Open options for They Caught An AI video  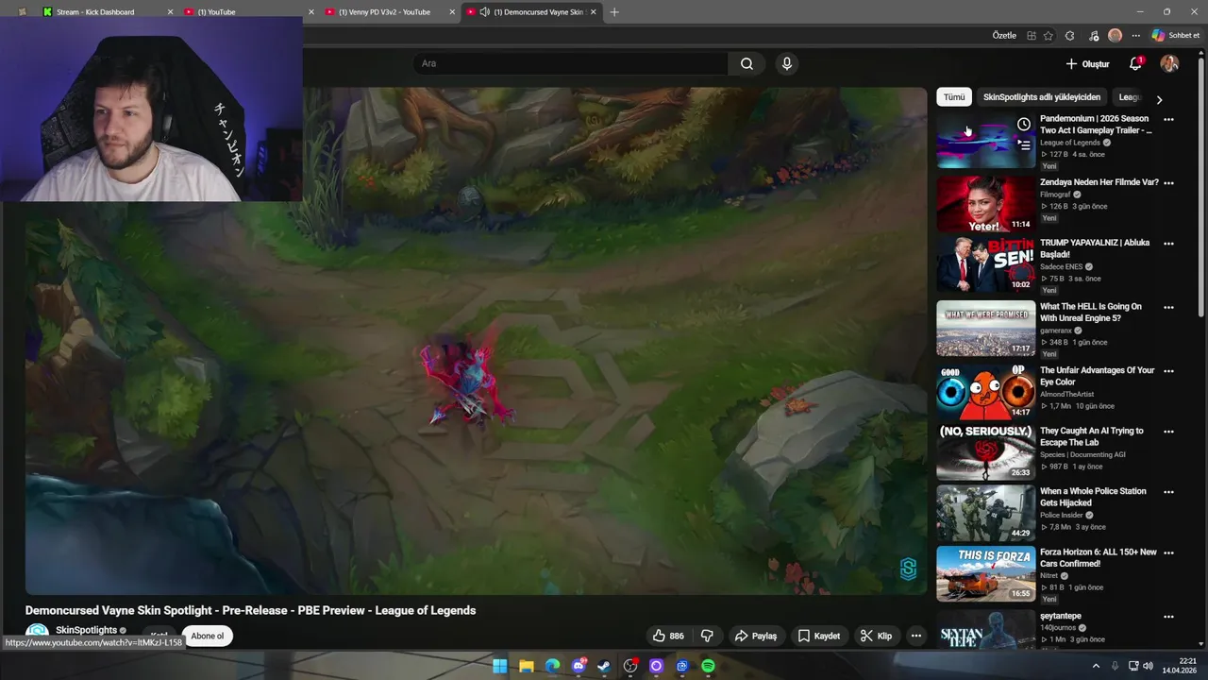coord(1168,432)
